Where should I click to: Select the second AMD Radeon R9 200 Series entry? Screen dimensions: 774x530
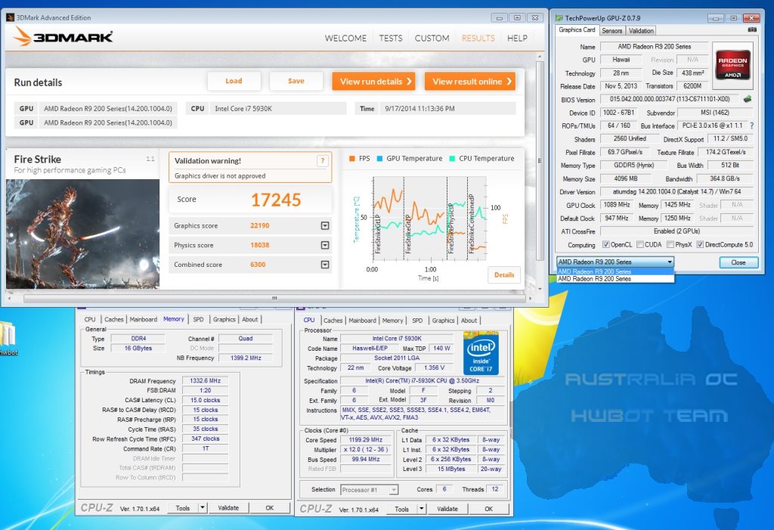tap(615, 278)
